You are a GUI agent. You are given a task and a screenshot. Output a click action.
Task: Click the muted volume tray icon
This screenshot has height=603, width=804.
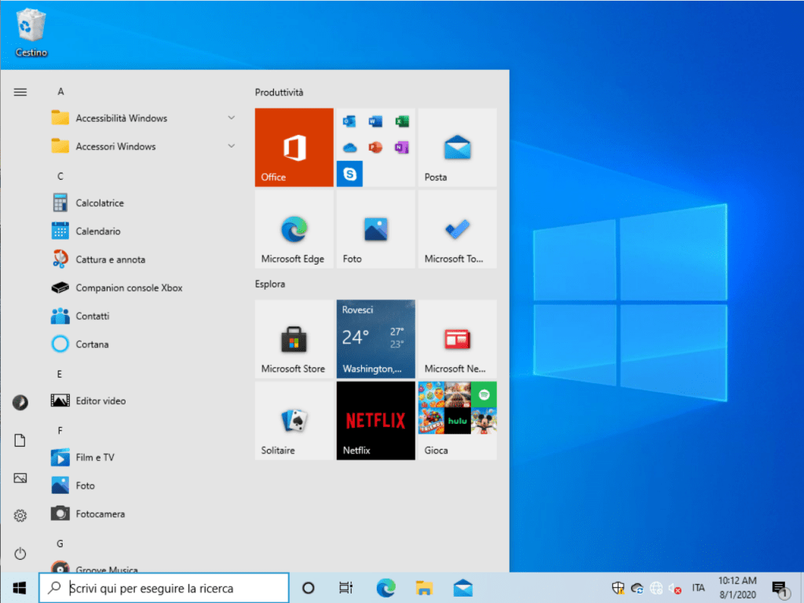coord(674,589)
